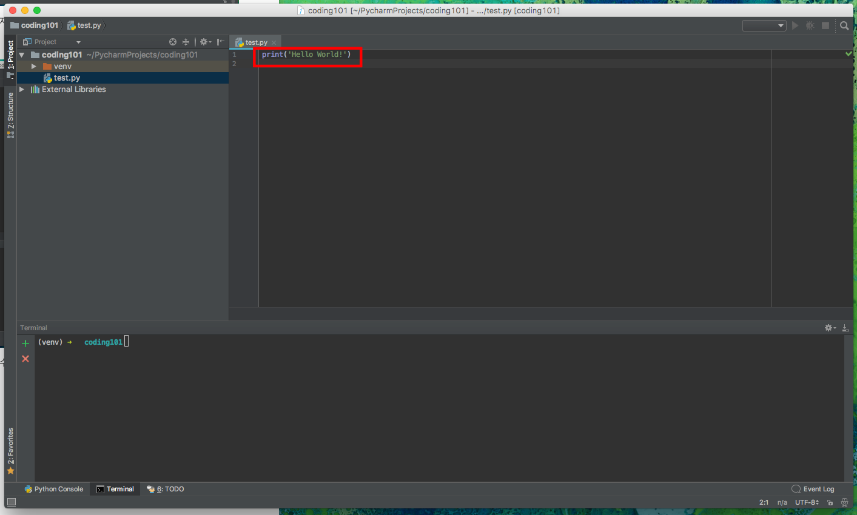Screen dimensions: 857x515
Task: Click scroll from source target icon
Action: point(173,42)
